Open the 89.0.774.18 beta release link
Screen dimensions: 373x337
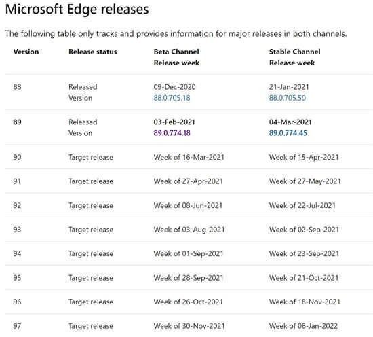172,133
